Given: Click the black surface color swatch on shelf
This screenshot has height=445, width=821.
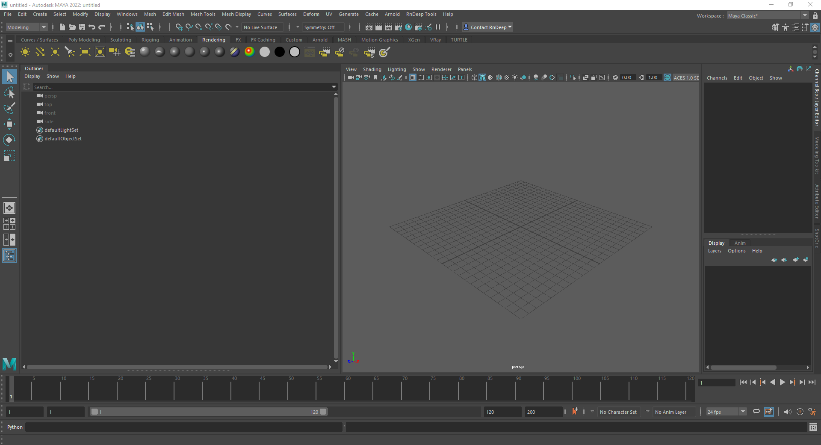Looking at the screenshot, I should [x=280, y=52].
